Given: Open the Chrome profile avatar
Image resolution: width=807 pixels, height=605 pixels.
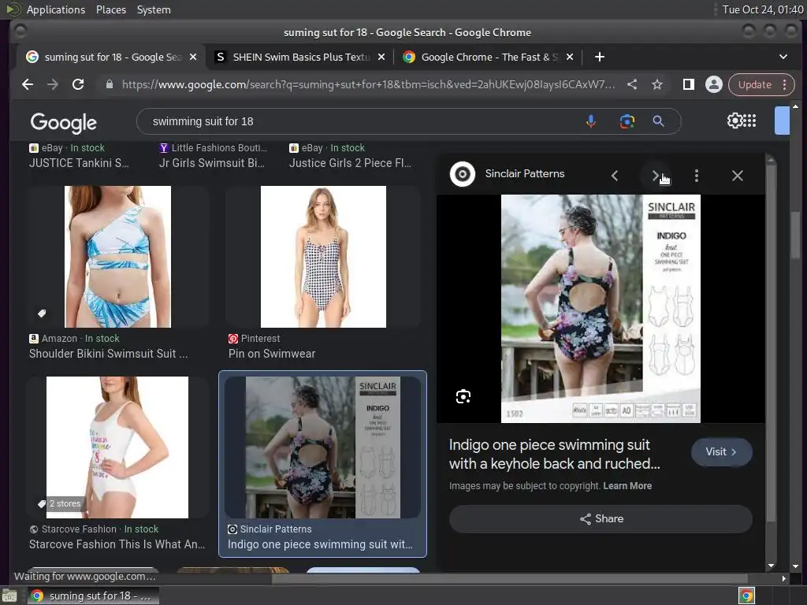Looking at the screenshot, I should tap(714, 84).
